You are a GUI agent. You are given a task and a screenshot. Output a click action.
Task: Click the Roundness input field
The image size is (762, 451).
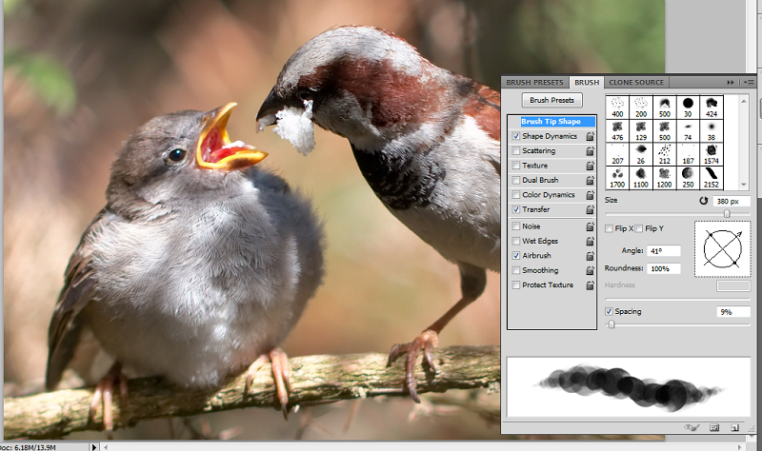tap(664, 268)
